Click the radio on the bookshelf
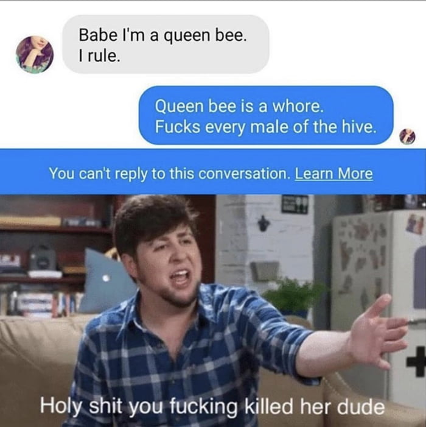The height and width of the screenshot is (427, 426). [x=43, y=257]
